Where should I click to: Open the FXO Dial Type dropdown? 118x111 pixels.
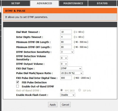tap(71, 68)
